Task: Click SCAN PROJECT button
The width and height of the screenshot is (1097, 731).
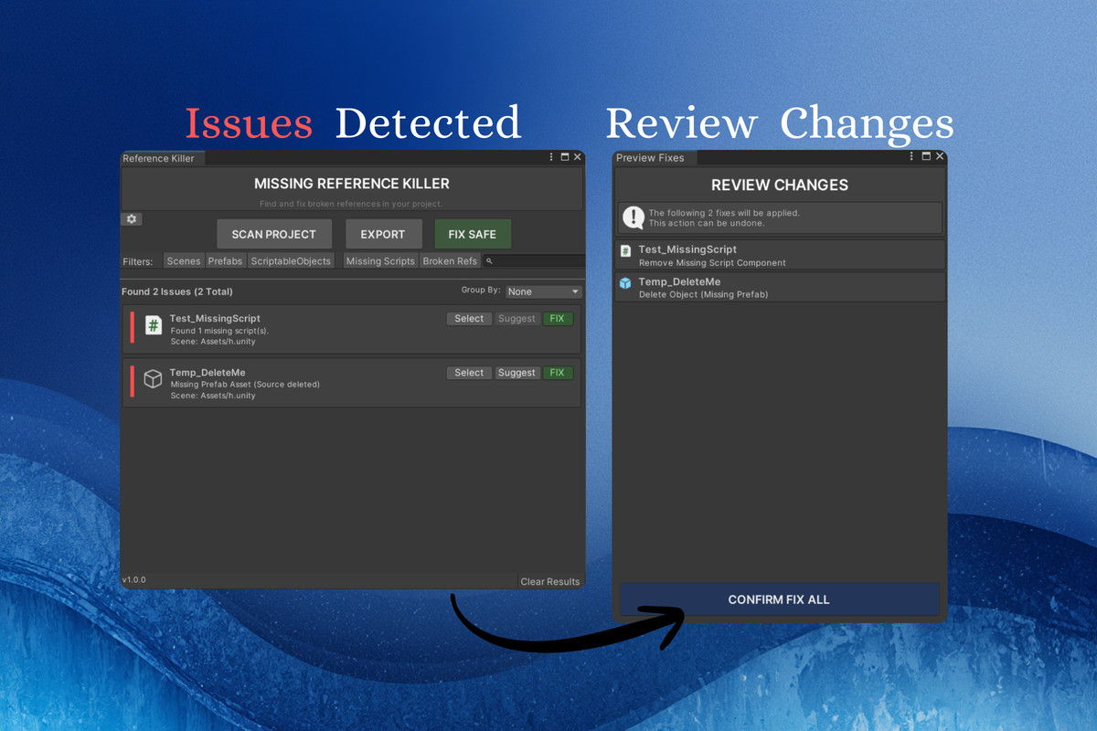Action: coord(274,234)
